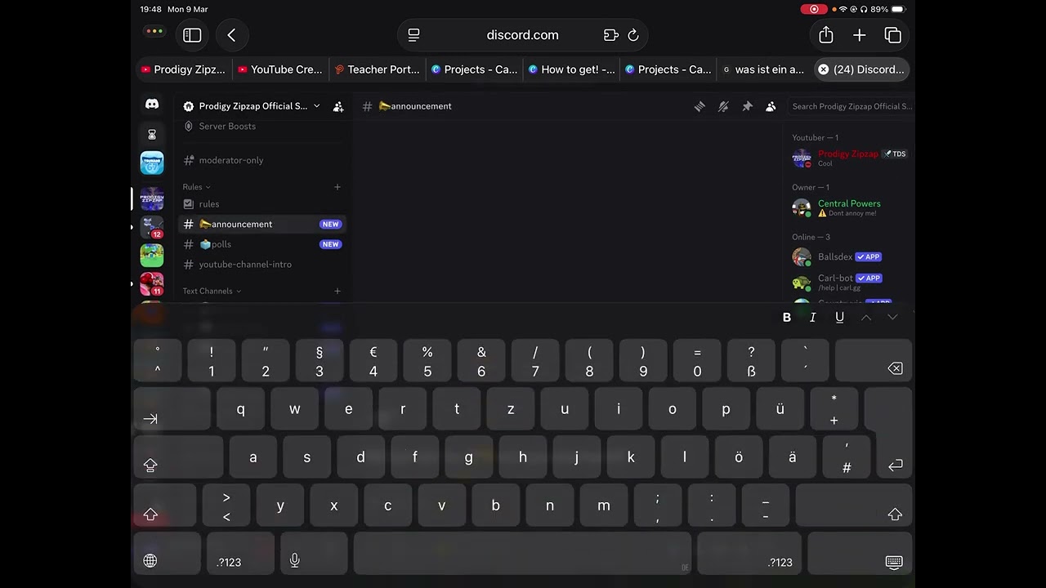Open the Safari sidebar panel
Image resolution: width=1046 pixels, height=588 pixels.
[x=192, y=35]
